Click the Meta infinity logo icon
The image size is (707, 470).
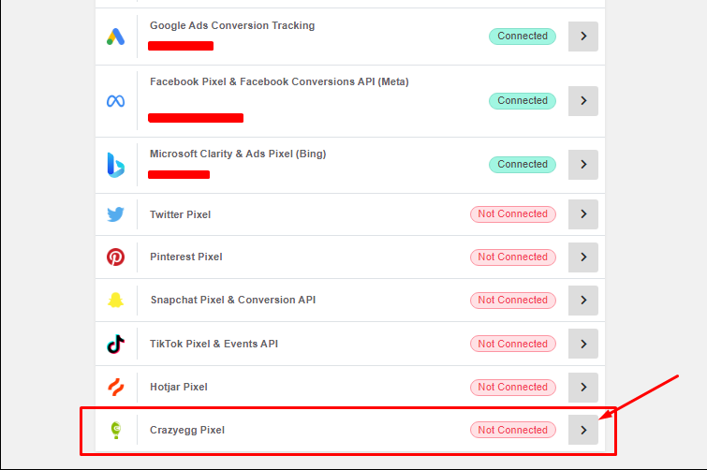click(115, 101)
